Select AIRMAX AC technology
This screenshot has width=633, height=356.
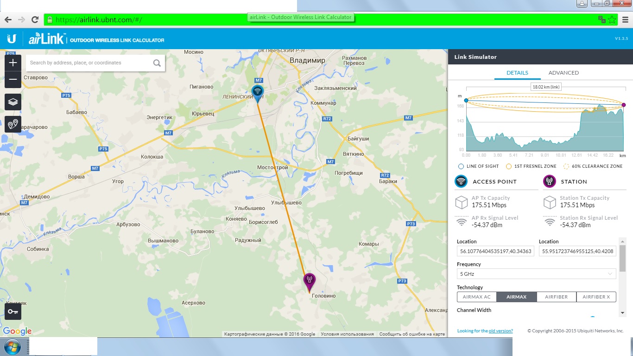click(x=477, y=297)
